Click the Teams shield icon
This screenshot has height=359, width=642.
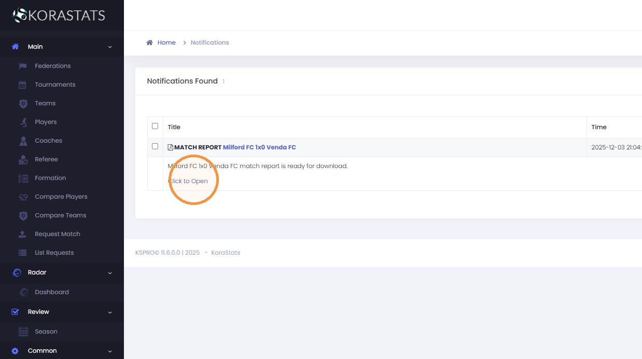tap(23, 103)
